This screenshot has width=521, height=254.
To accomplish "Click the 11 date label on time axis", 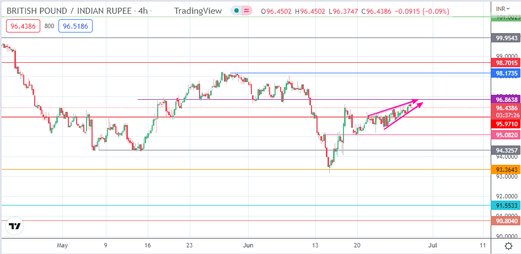I will coord(484,246).
